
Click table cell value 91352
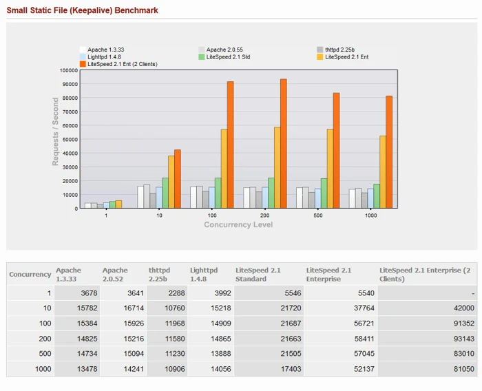(x=464, y=323)
